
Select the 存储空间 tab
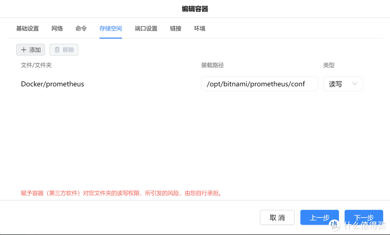[111, 29]
